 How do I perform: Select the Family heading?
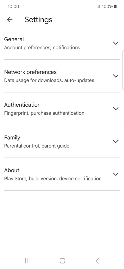pos(12,138)
